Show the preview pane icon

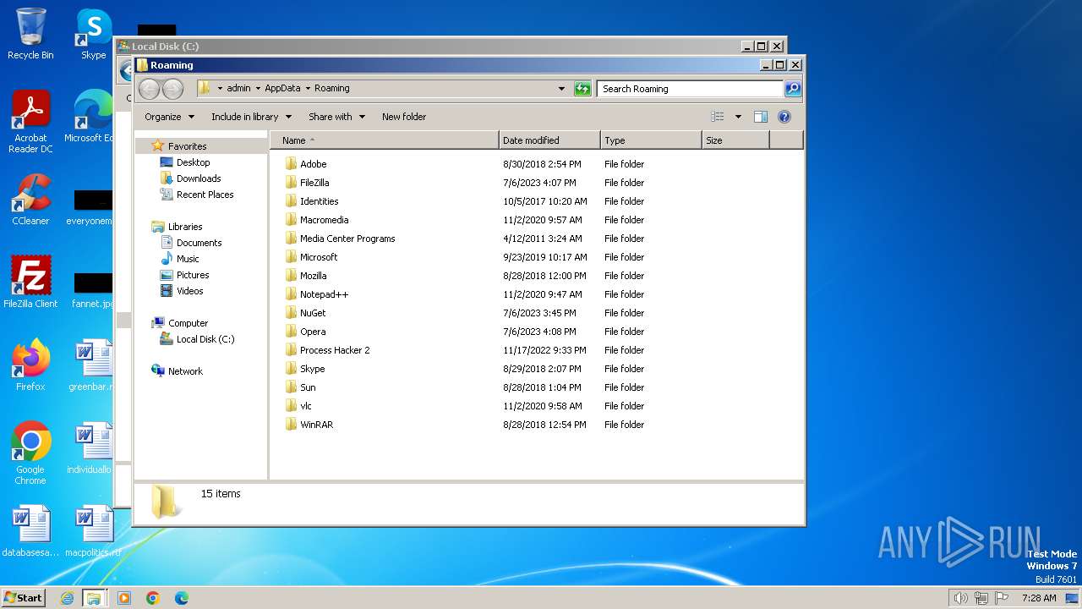click(x=761, y=117)
